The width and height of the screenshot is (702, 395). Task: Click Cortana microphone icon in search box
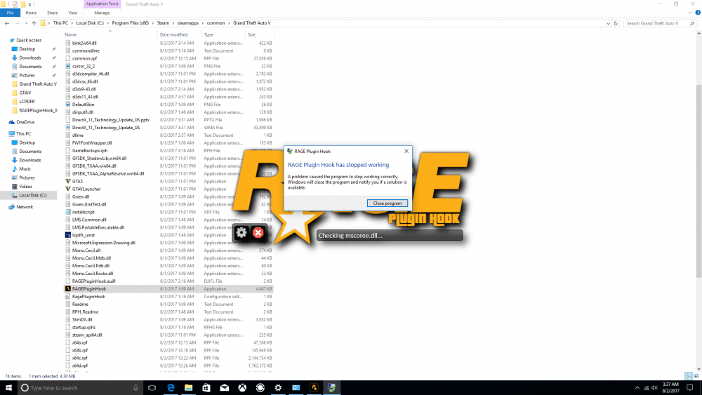(x=135, y=387)
